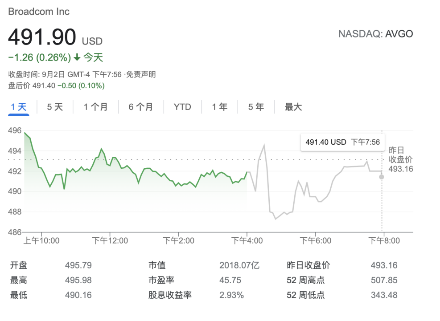
Task: Click the 下午4:00 market close point
Action: pyautogui.click(x=247, y=172)
